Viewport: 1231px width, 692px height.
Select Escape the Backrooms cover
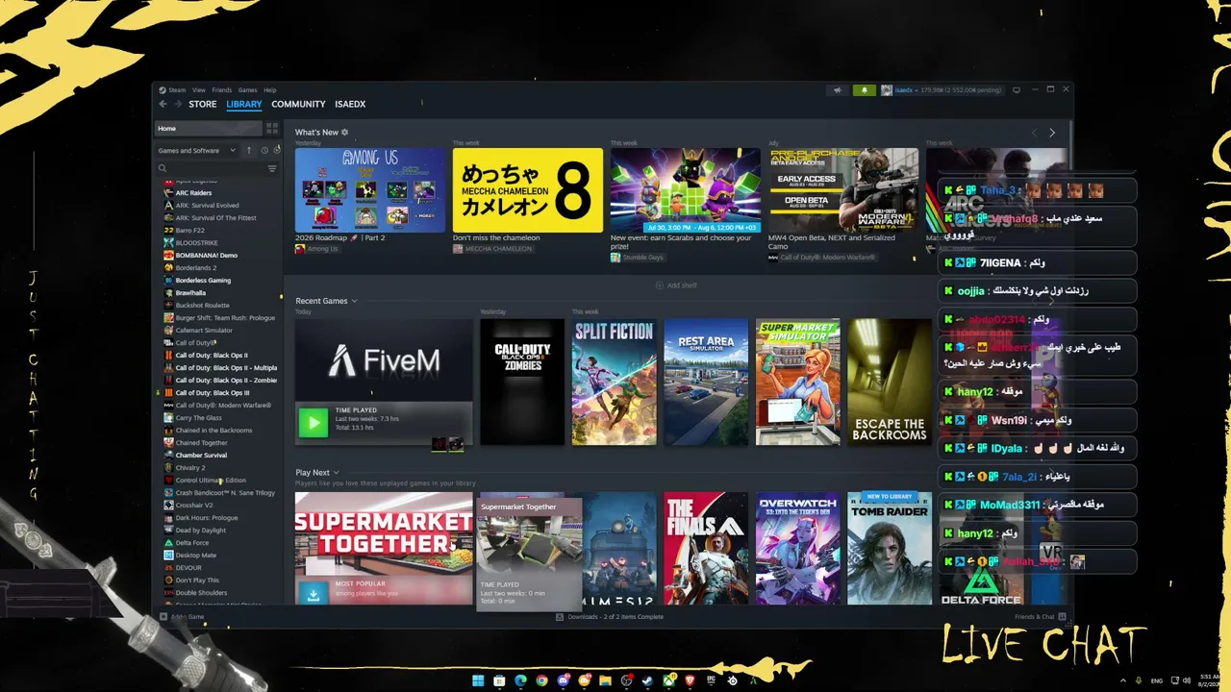[890, 382]
